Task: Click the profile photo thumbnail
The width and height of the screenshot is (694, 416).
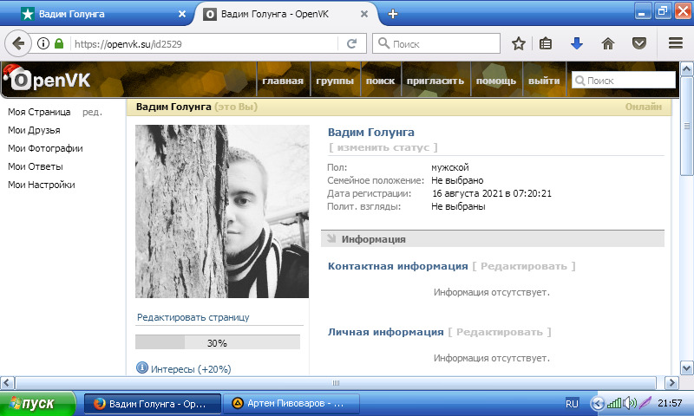Action: tap(222, 211)
